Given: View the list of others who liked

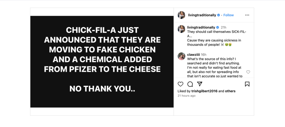Looking at the screenshot, I should coord(230,91).
